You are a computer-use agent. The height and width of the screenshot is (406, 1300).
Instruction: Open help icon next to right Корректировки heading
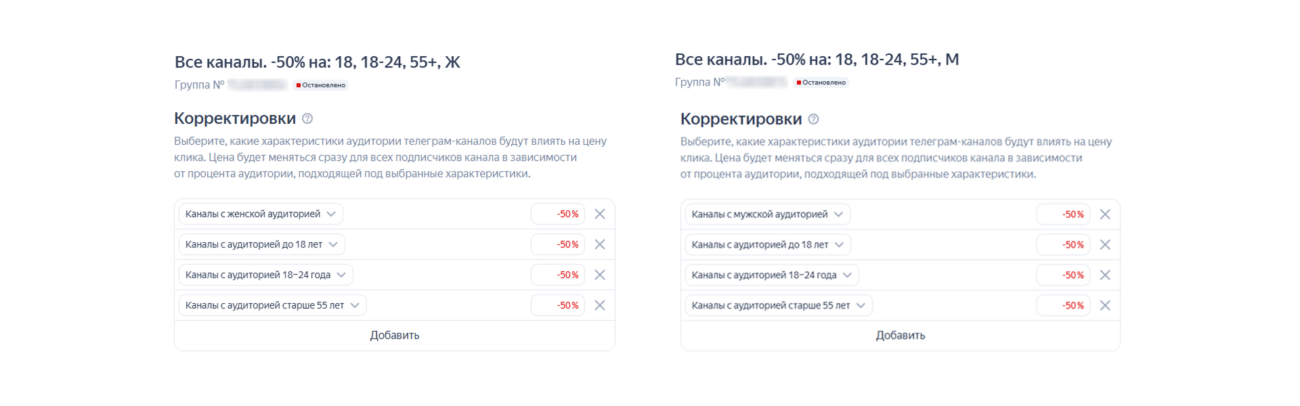[x=813, y=119]
